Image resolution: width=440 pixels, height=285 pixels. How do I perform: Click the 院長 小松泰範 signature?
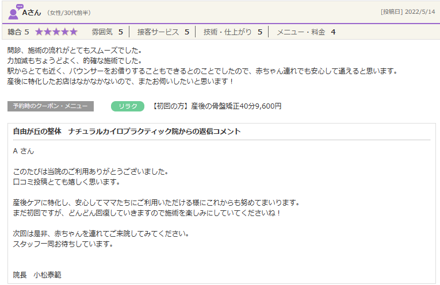point(37,275)
